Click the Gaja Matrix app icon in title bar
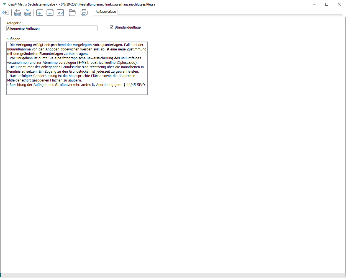 point(4,4)
